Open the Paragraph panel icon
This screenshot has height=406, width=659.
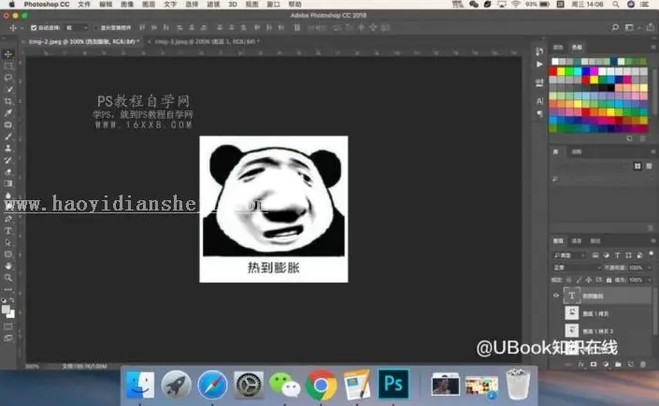[x=539, y=113]
